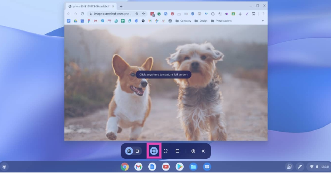331x173 pixels.
Task: Reload the Unsplash page
Action: pos(82,14)
